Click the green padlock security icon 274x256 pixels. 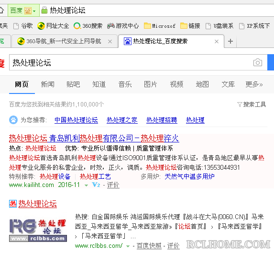pos(44,10)
